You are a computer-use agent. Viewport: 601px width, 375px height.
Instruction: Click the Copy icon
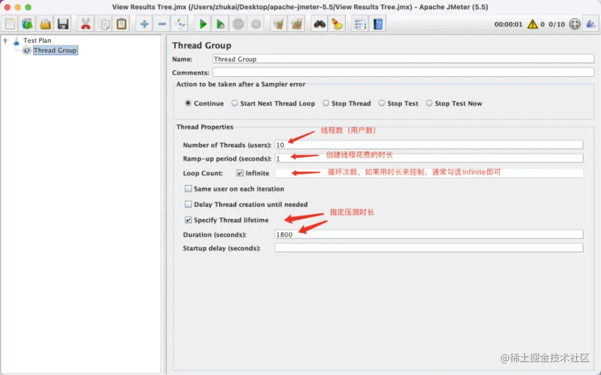click(x=104, y=24)
